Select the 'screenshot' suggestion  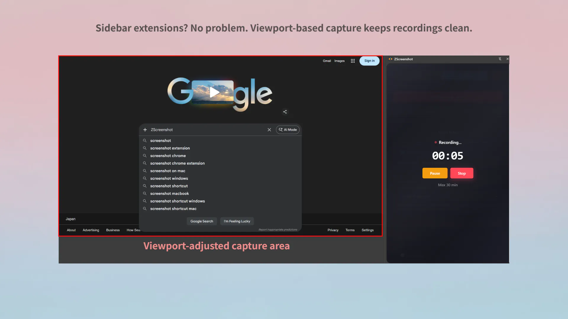[220, 141]
